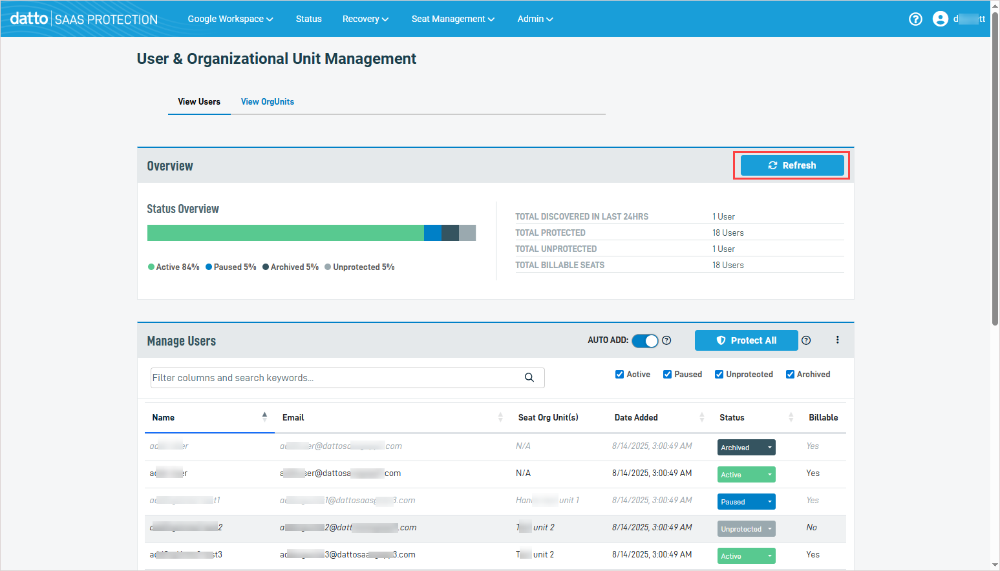Image resolution: width=1000 pixels, height=571 pixels.
Task: Expand the Seat Management menu
Action: click(x=452, y=19)
